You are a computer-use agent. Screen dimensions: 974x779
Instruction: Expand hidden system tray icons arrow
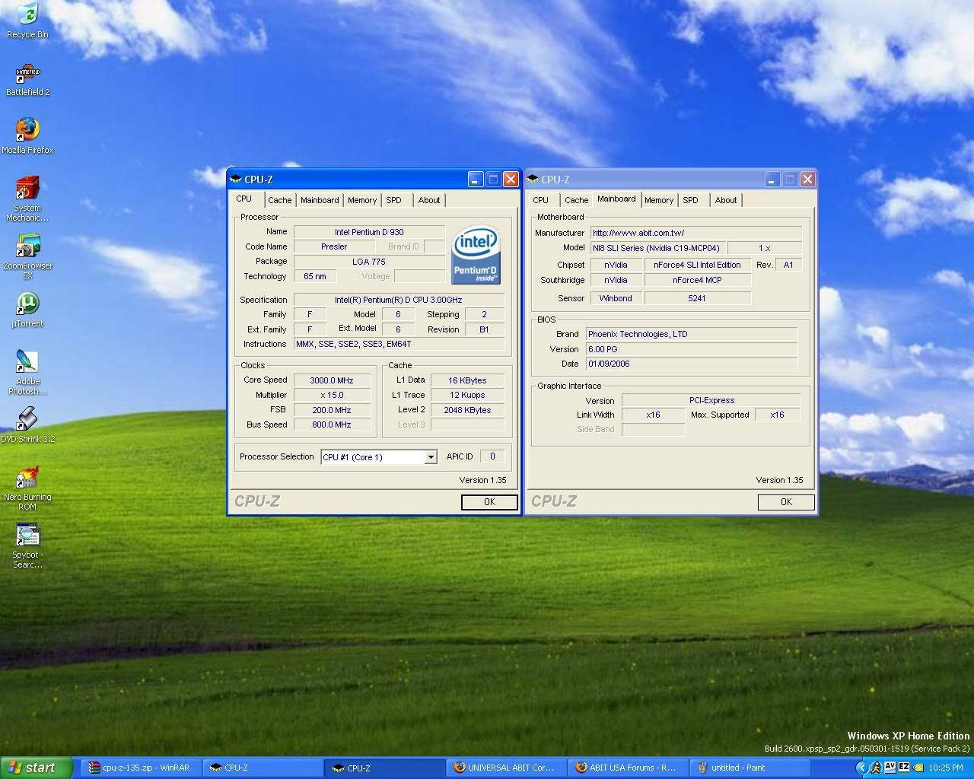pos(861,768)
